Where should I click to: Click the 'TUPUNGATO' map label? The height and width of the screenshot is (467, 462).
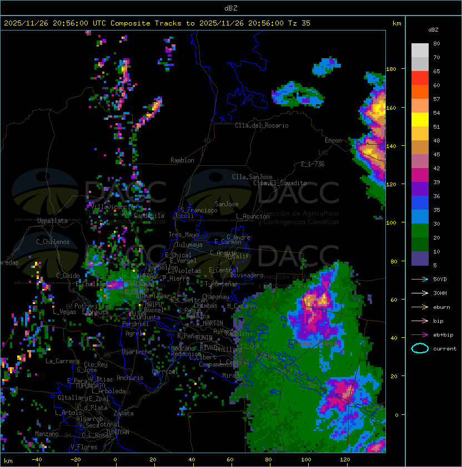tap(90, 385)
